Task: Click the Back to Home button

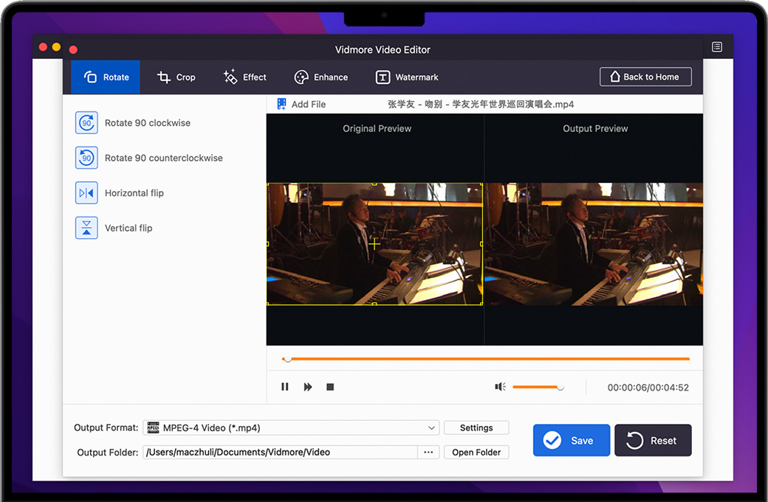Action: tap(645, 77)
